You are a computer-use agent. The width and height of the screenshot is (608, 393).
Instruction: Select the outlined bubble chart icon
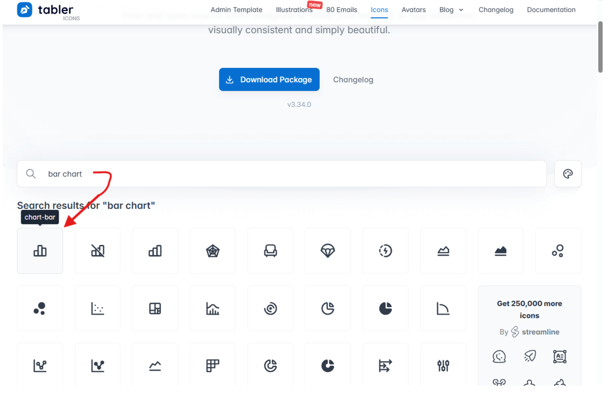[x=558, y=251]
